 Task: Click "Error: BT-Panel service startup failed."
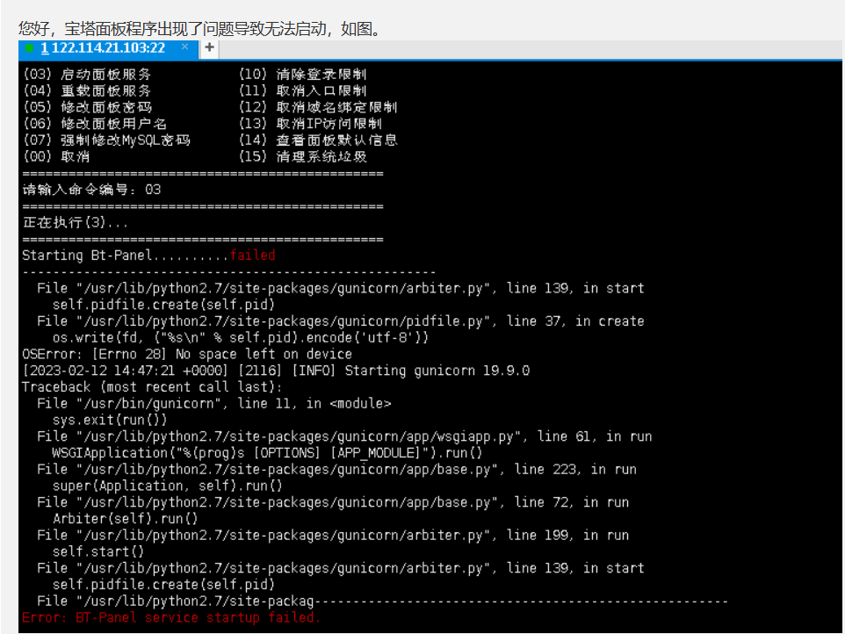pyautogui.click(x=171, y=618)
